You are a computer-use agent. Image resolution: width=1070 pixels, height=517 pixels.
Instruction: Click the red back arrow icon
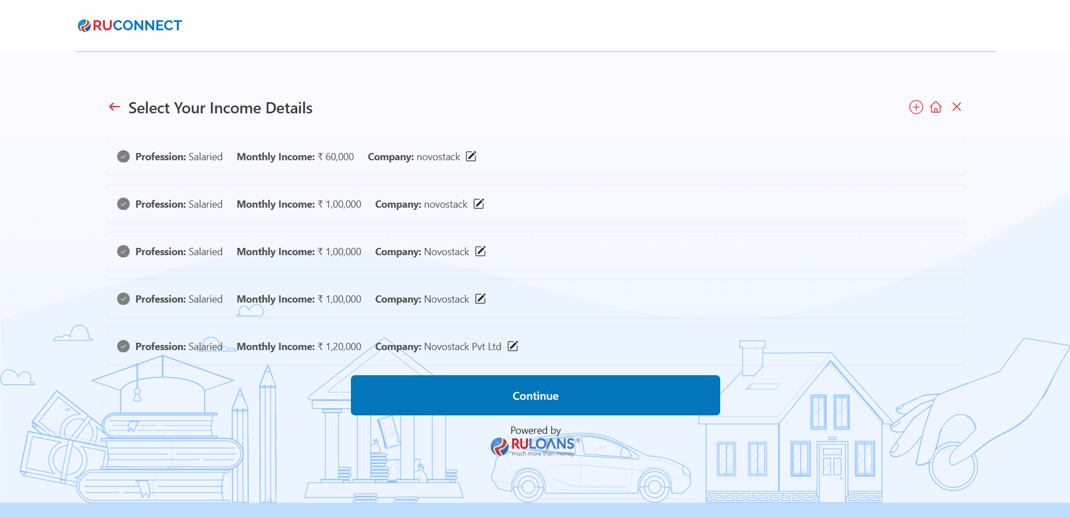(x=114, y=107)
